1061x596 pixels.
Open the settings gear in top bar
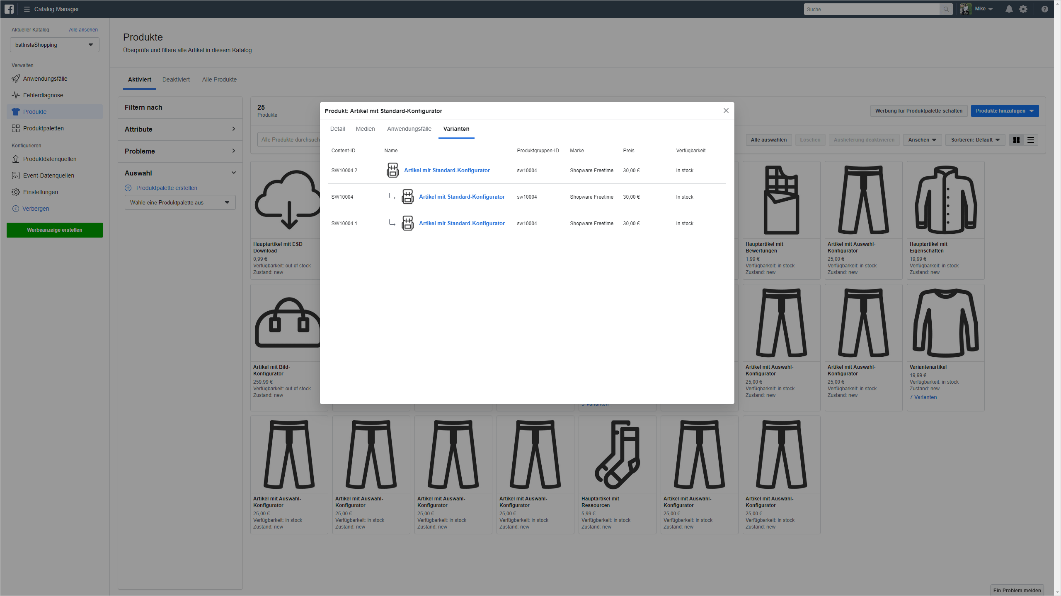pos(1023,9)
